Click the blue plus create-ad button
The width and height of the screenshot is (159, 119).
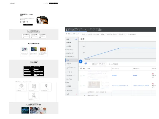coord(81,61)
